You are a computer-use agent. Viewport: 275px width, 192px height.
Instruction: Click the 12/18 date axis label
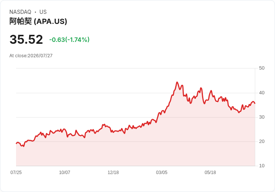pyautogui.click(x=113, y=172)
